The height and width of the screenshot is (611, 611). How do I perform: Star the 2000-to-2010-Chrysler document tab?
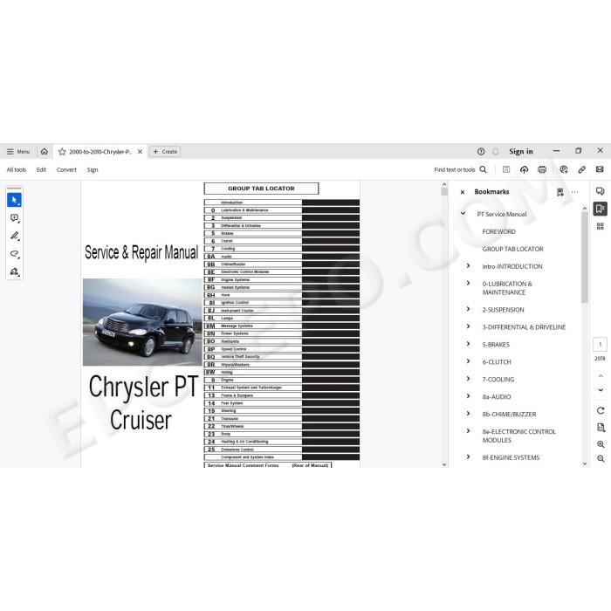point(62,152)
